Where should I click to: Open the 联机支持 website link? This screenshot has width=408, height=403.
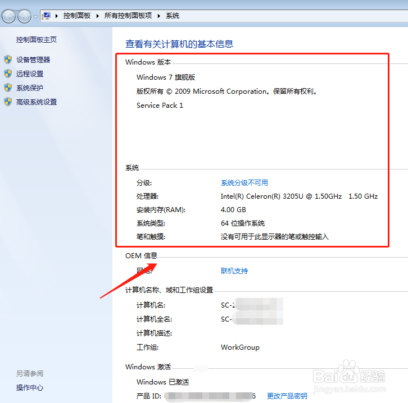pos(234,271)
